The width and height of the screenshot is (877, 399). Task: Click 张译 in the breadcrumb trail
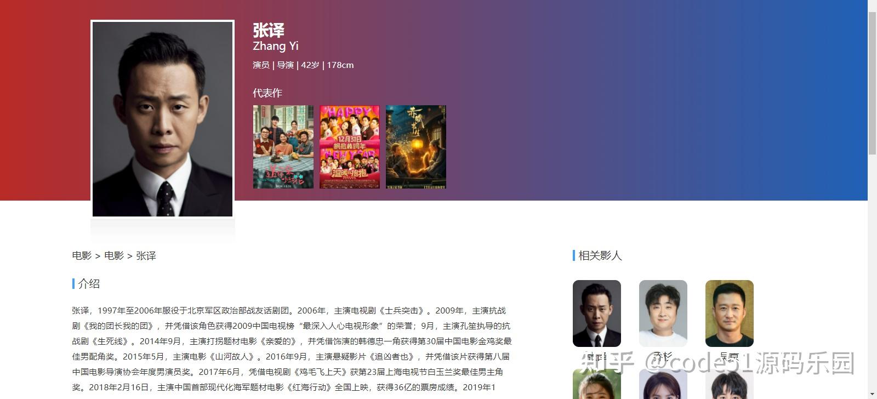146,255
